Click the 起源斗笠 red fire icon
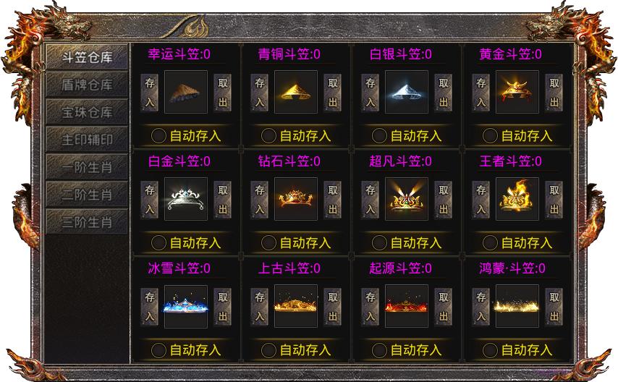Viewport: 618px width, 382px height. tap(407, 306)
